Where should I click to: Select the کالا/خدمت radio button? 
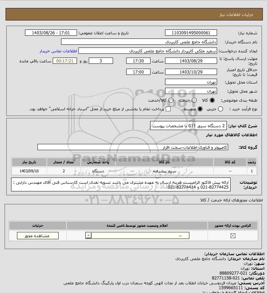pyautogui.click(x=171, y=100)
